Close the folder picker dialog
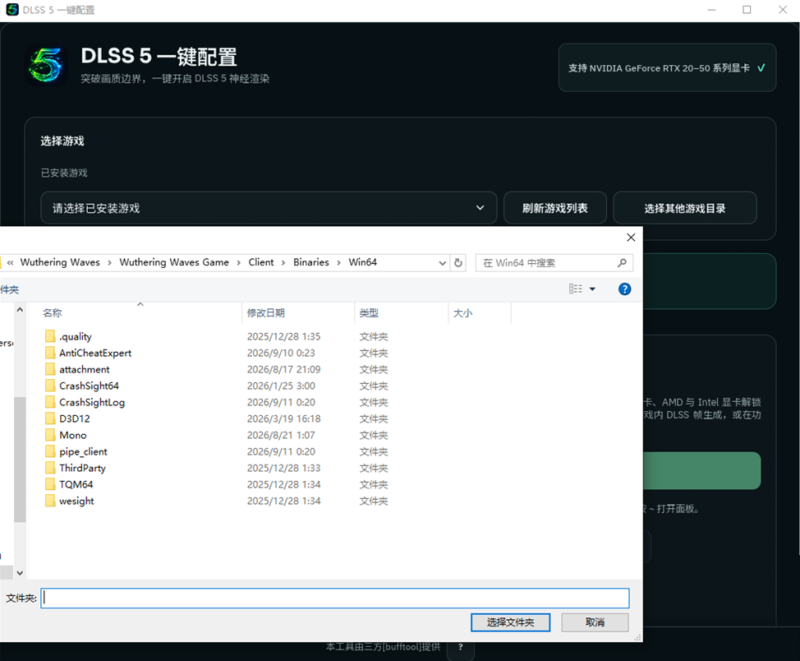 pyautogui.click(x=631, y=237)
